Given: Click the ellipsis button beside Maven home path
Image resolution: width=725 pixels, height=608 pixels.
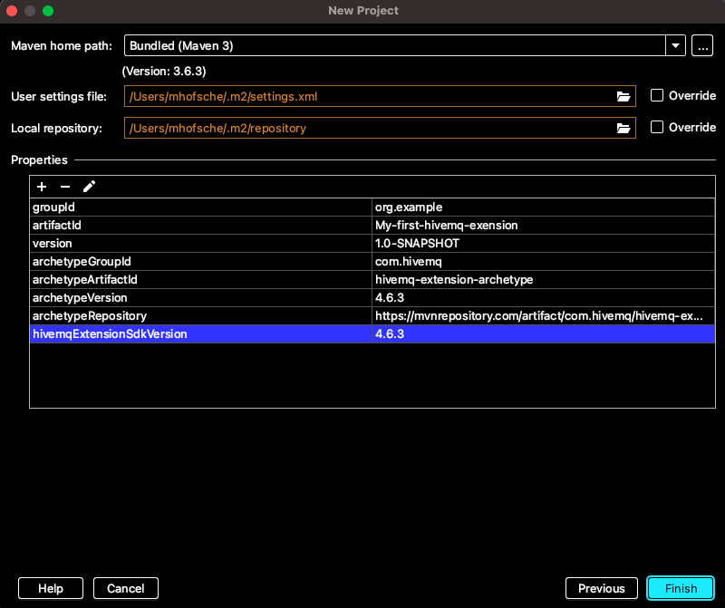Looking at the screenshot, I should click(701, 45).
